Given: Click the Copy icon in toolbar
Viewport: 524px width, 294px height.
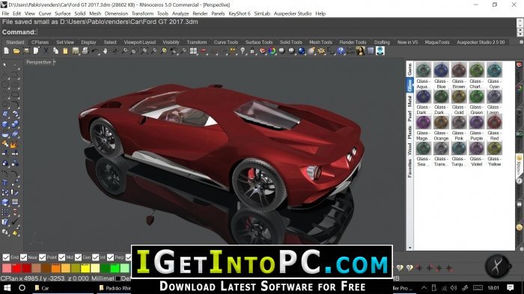Looking at the screenshot, I should point(56,51).
